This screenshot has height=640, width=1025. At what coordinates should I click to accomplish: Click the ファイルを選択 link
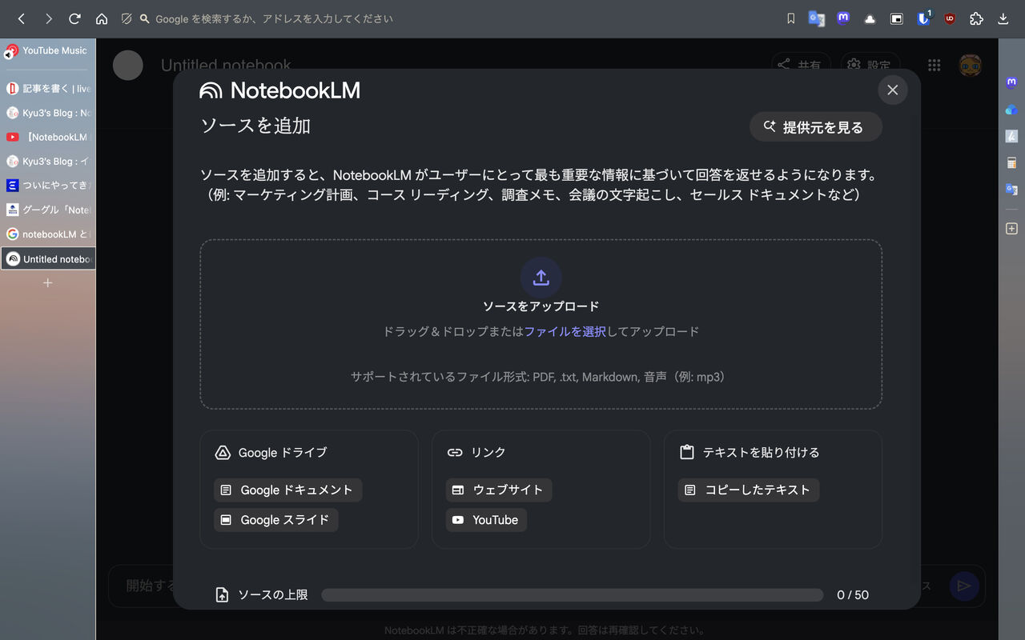(565, 331)
